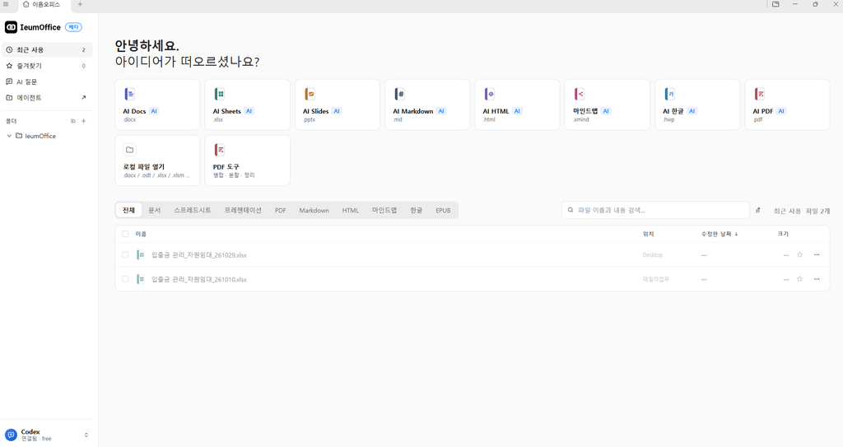Launch the PDF 도구 card
Screen dimensions: 843x447
coord(247,161)
